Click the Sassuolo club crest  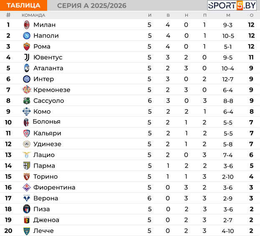27,100
